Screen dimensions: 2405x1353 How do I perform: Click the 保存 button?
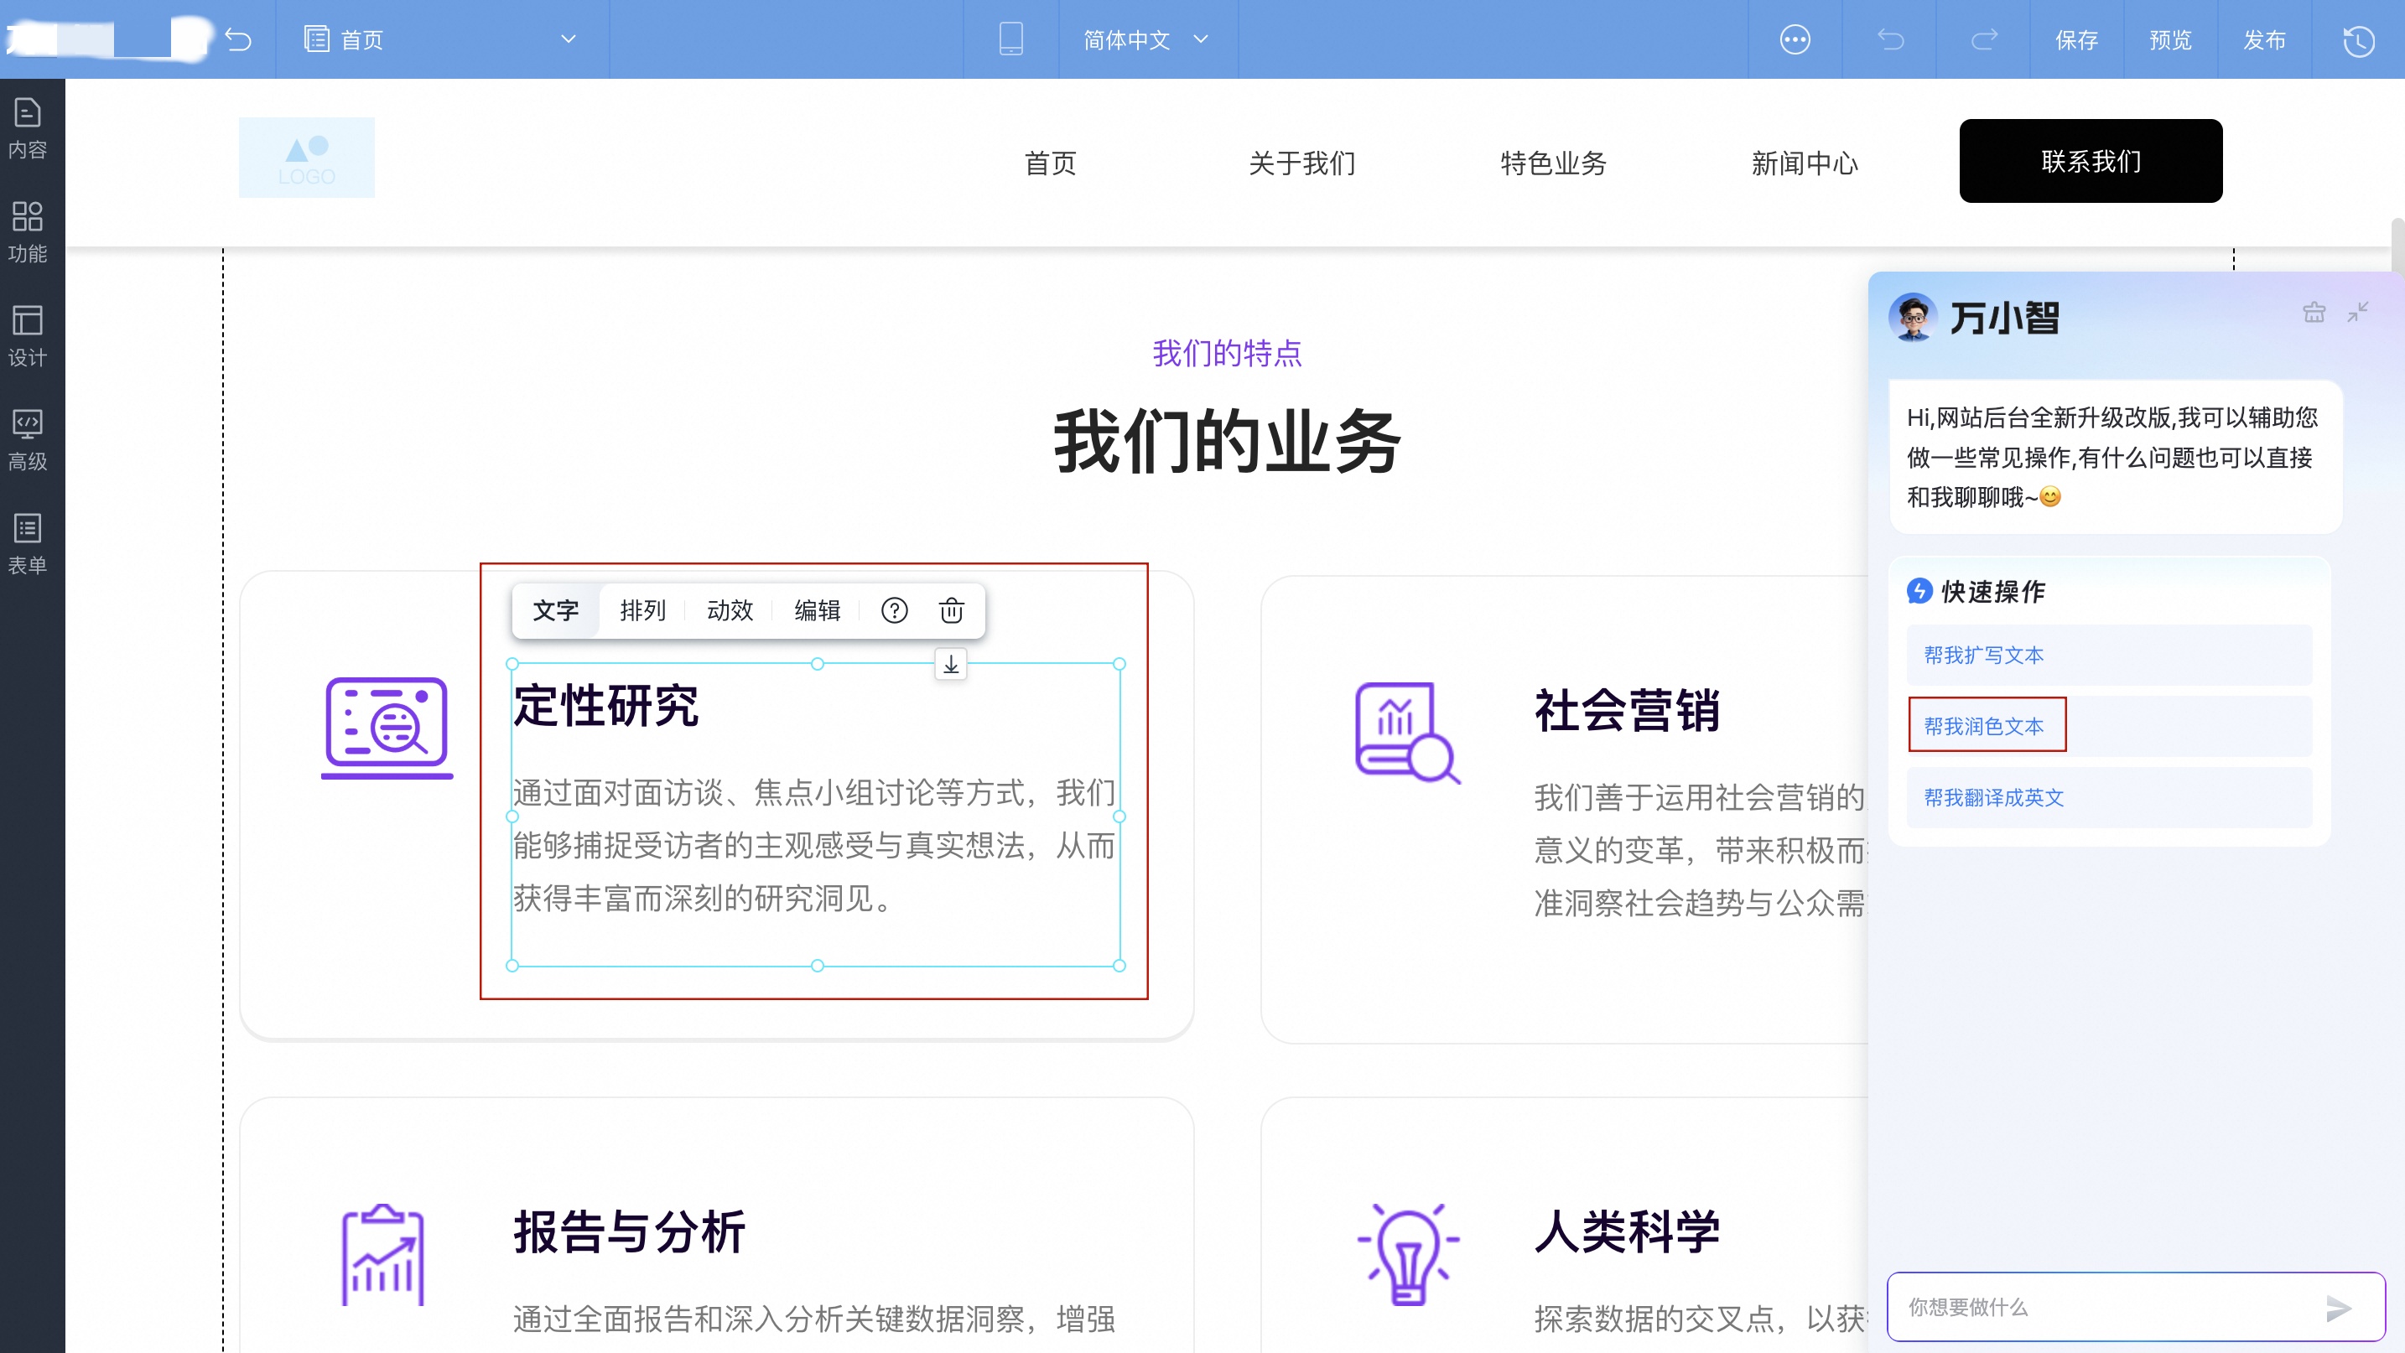[2076, 39]
